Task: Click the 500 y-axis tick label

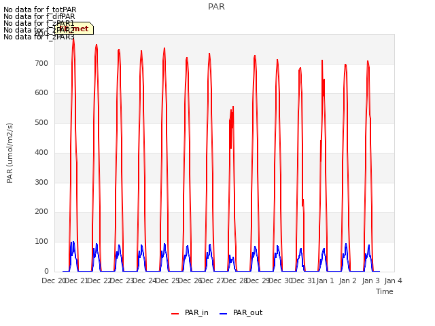Action: tap(41, 122)
